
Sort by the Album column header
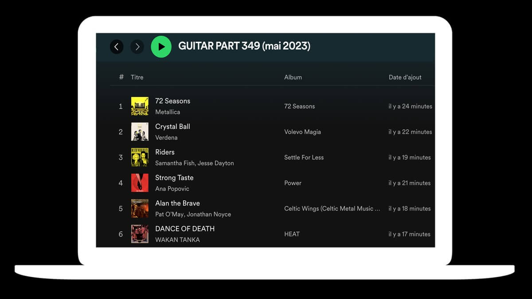coord(293,77)
